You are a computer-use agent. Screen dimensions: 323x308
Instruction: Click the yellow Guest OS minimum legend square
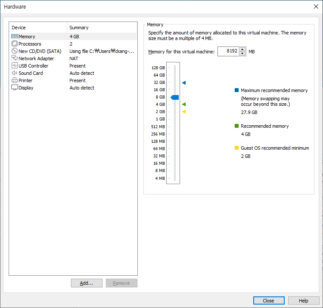[237, 148]
